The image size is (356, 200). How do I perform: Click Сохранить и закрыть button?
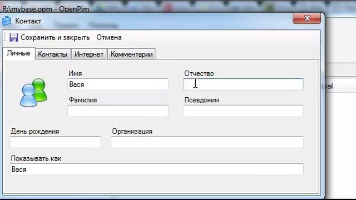pos(50,37)
